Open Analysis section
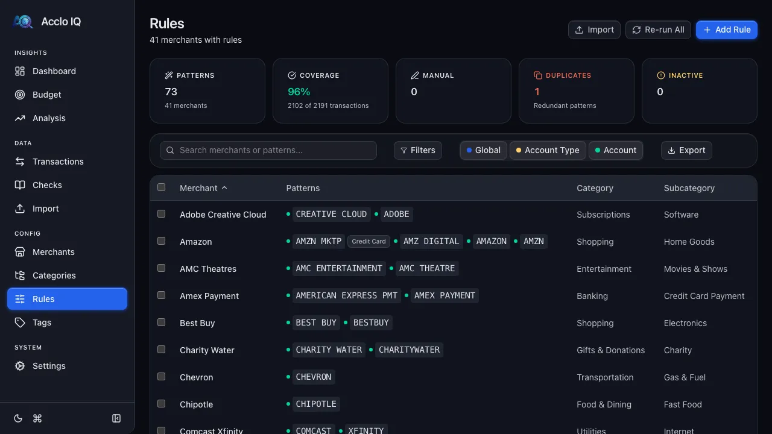Screen dimensions: 772x434 pos(67,118)
